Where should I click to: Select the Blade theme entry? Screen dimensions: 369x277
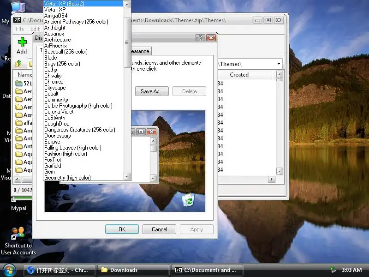pyautogui.click(x=83, y=58)
